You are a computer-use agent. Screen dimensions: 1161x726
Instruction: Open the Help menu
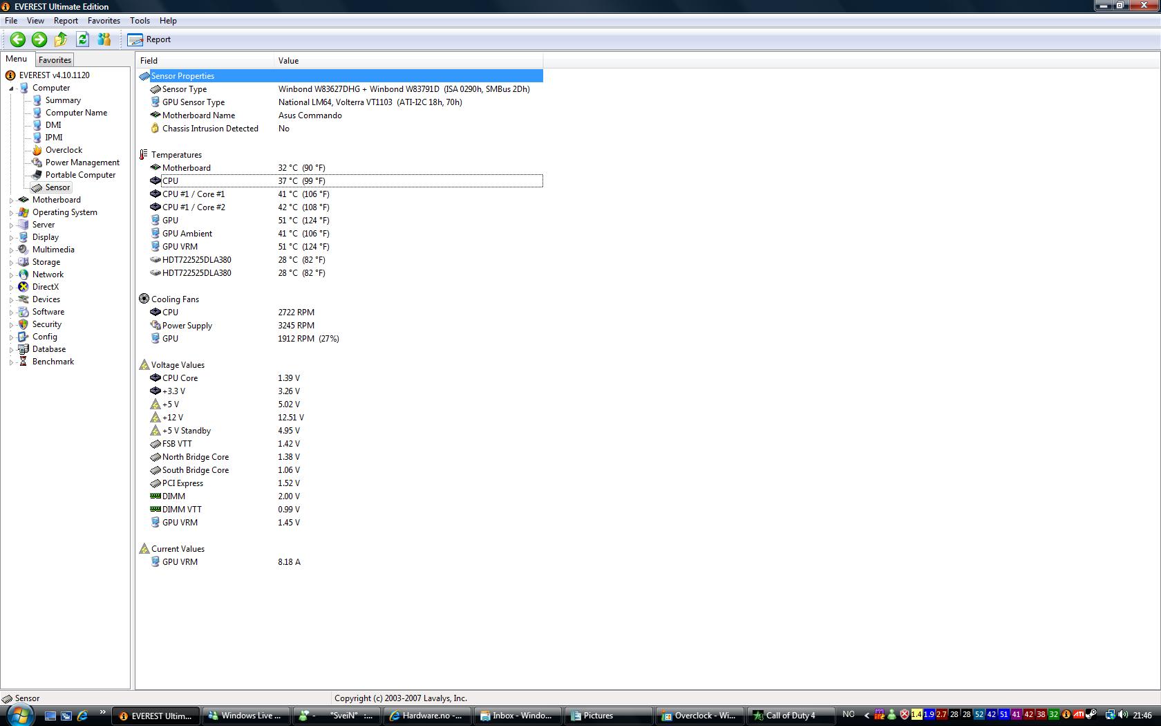pyautogui.click(x=168, y=21)
